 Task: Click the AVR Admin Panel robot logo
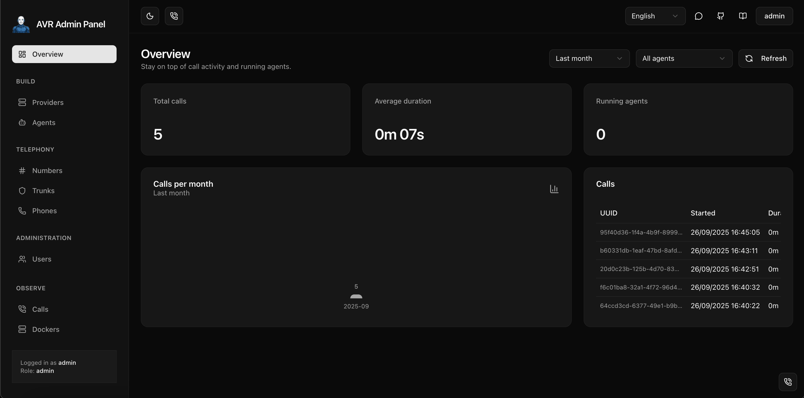pos(21,24)
